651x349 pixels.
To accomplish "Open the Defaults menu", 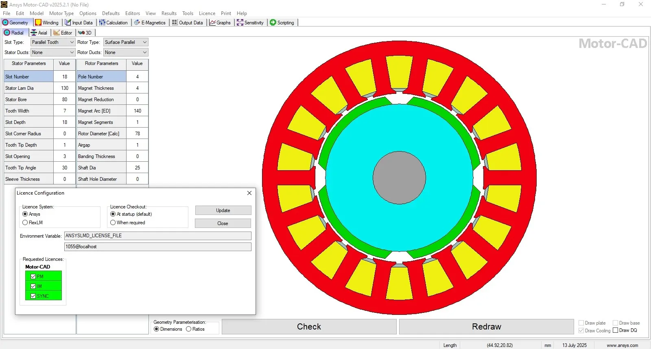I will [111, 13].
